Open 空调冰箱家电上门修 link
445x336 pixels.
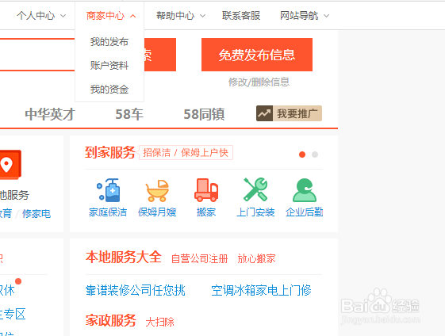pos(261,290)
